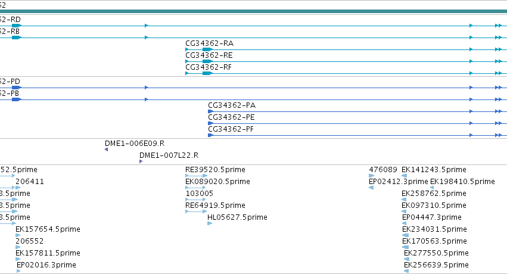Screen dimensions: 507x274
Task: Select the 206411 feature label
Action: [30, 182]
